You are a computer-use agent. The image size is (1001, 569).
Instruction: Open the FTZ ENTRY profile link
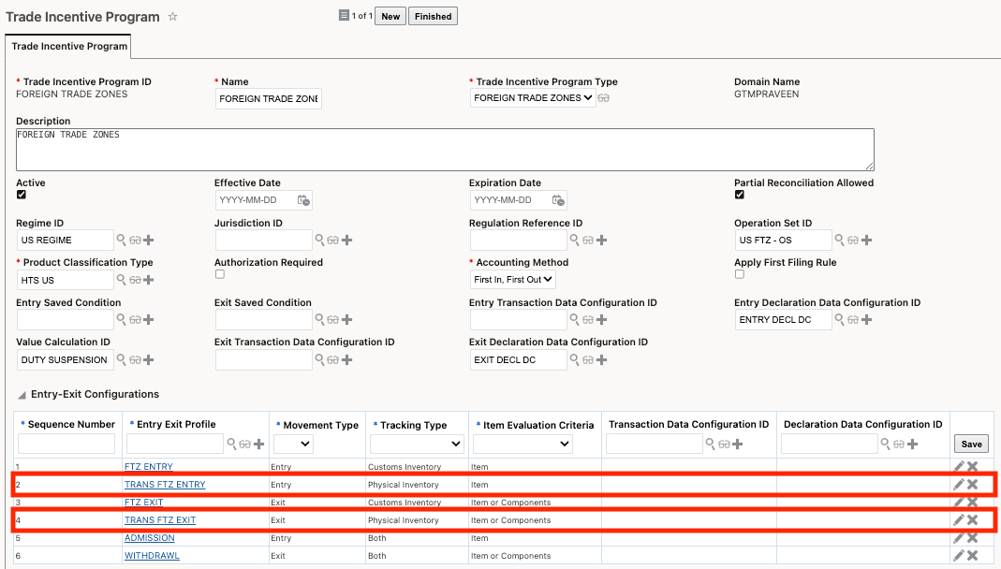point(149,466)
